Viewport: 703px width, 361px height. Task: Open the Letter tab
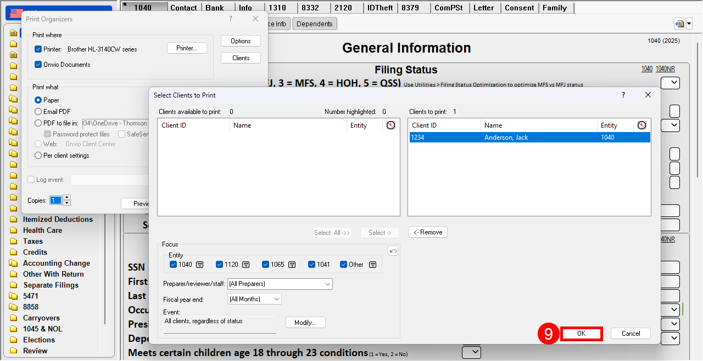coord(483,8)
